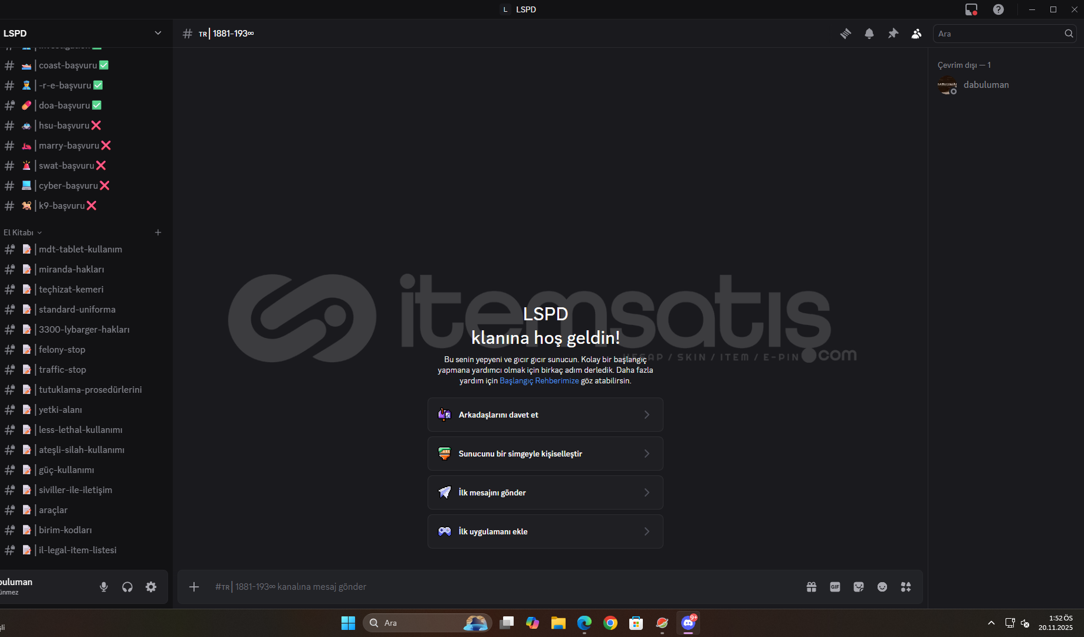
Task: Open the Help question mark icon
Action: 998,9
